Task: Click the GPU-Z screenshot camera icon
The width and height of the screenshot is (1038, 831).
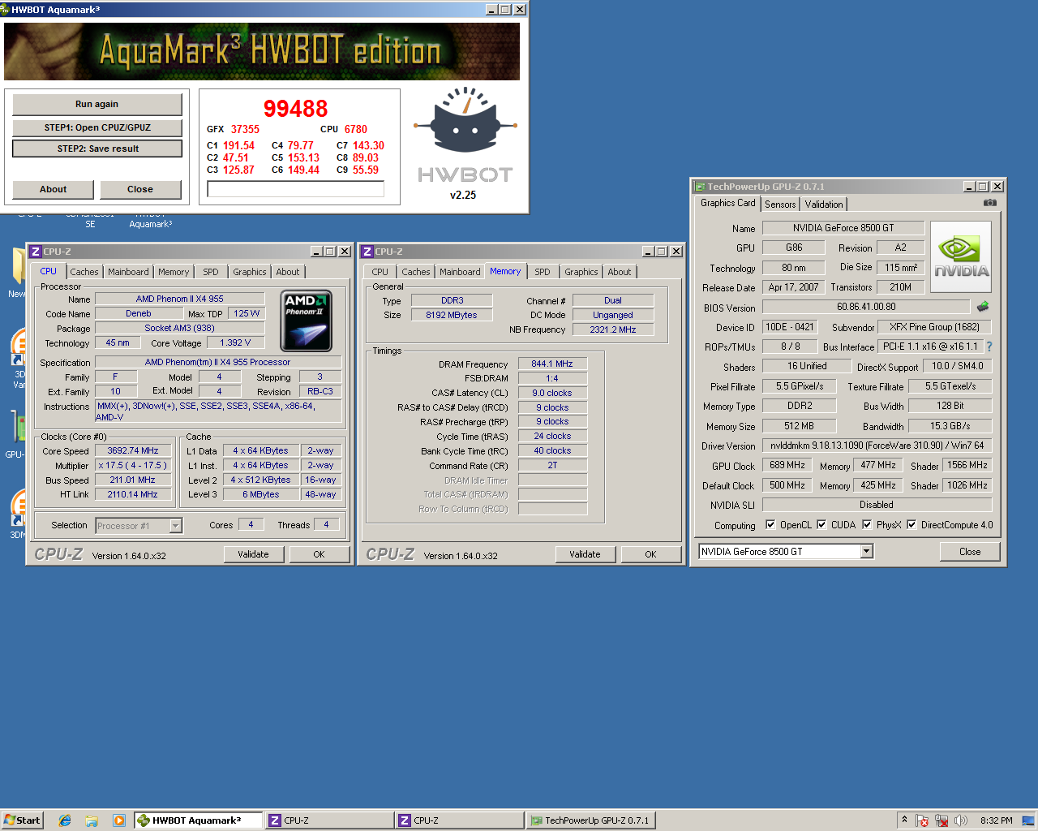Action: 989,203
